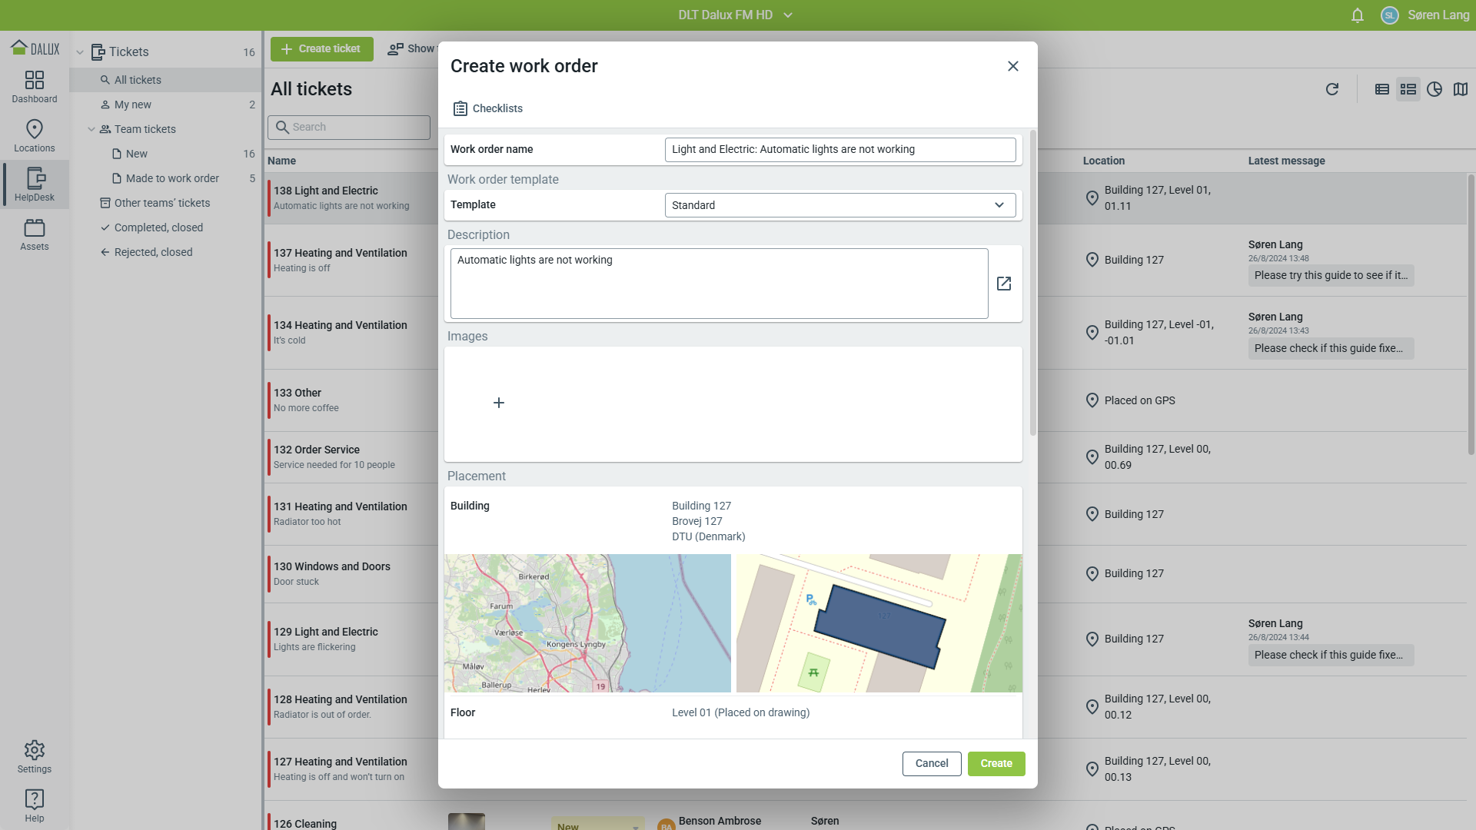Open notifications bell

click(1358, 15)
